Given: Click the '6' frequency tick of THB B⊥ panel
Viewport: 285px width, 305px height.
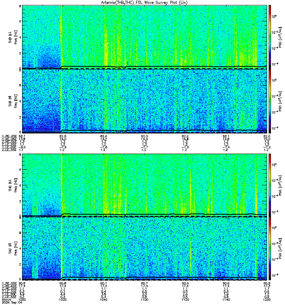Looking at the screenshot, I should (20, 21).
